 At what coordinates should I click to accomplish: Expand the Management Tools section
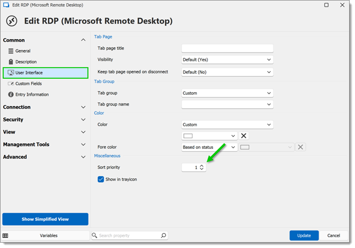coord(83,145)
